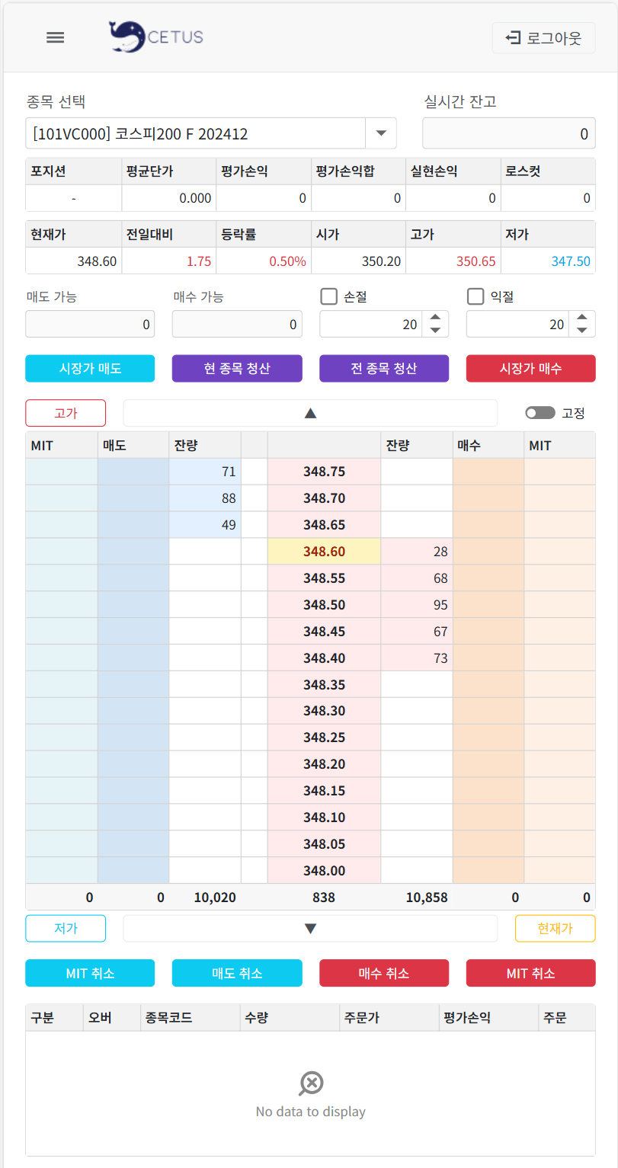Enable the 손절 checkbox
Image resolution: width=618 pixels, height=1168 pixels.
point(328,296)
